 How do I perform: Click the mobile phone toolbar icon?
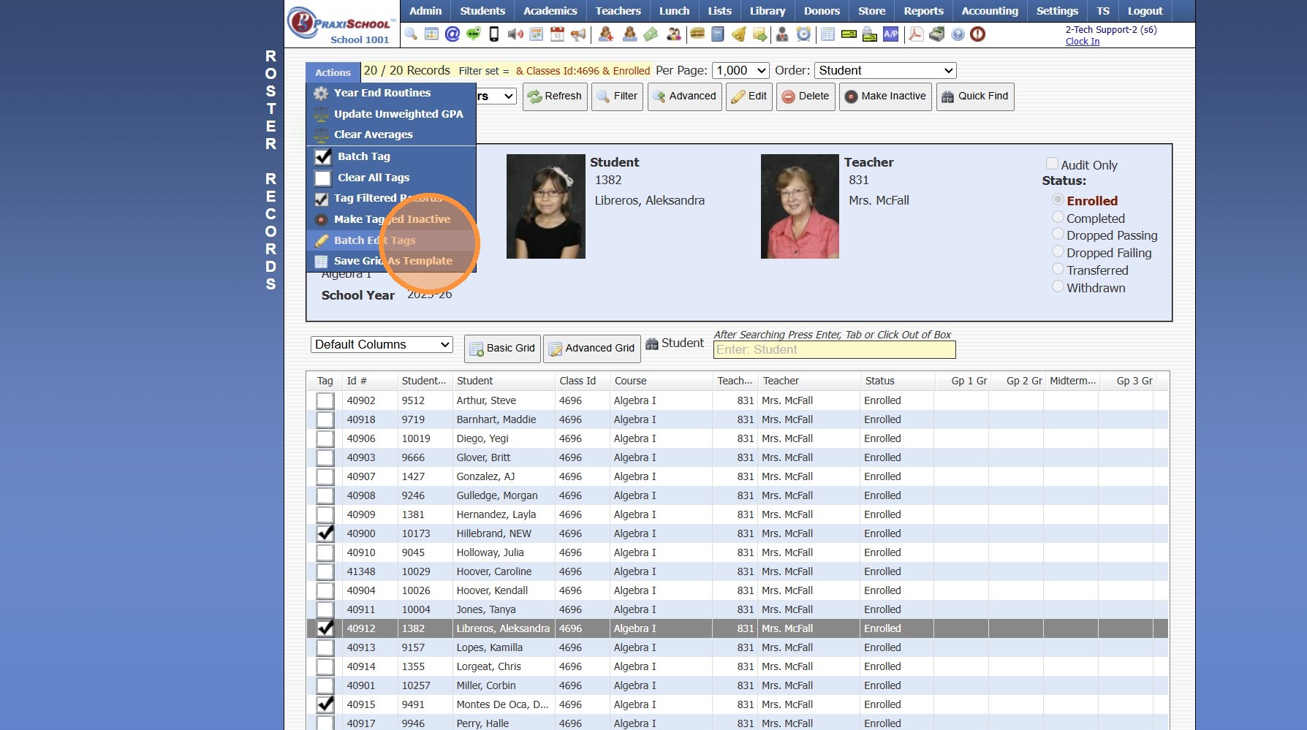(x=494, y=34)
